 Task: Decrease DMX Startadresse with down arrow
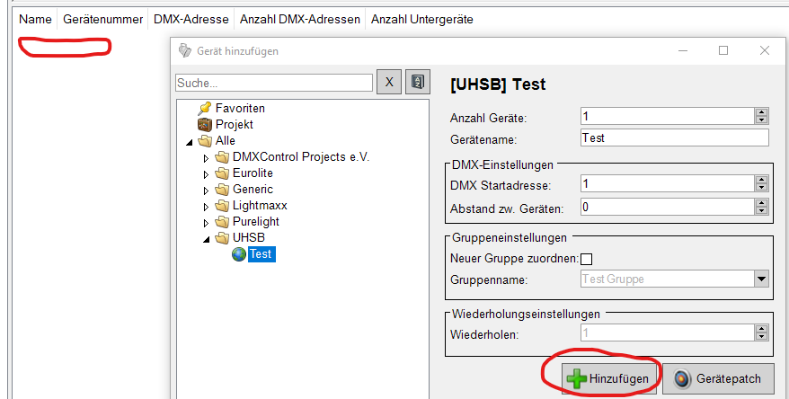coord(761,188)
